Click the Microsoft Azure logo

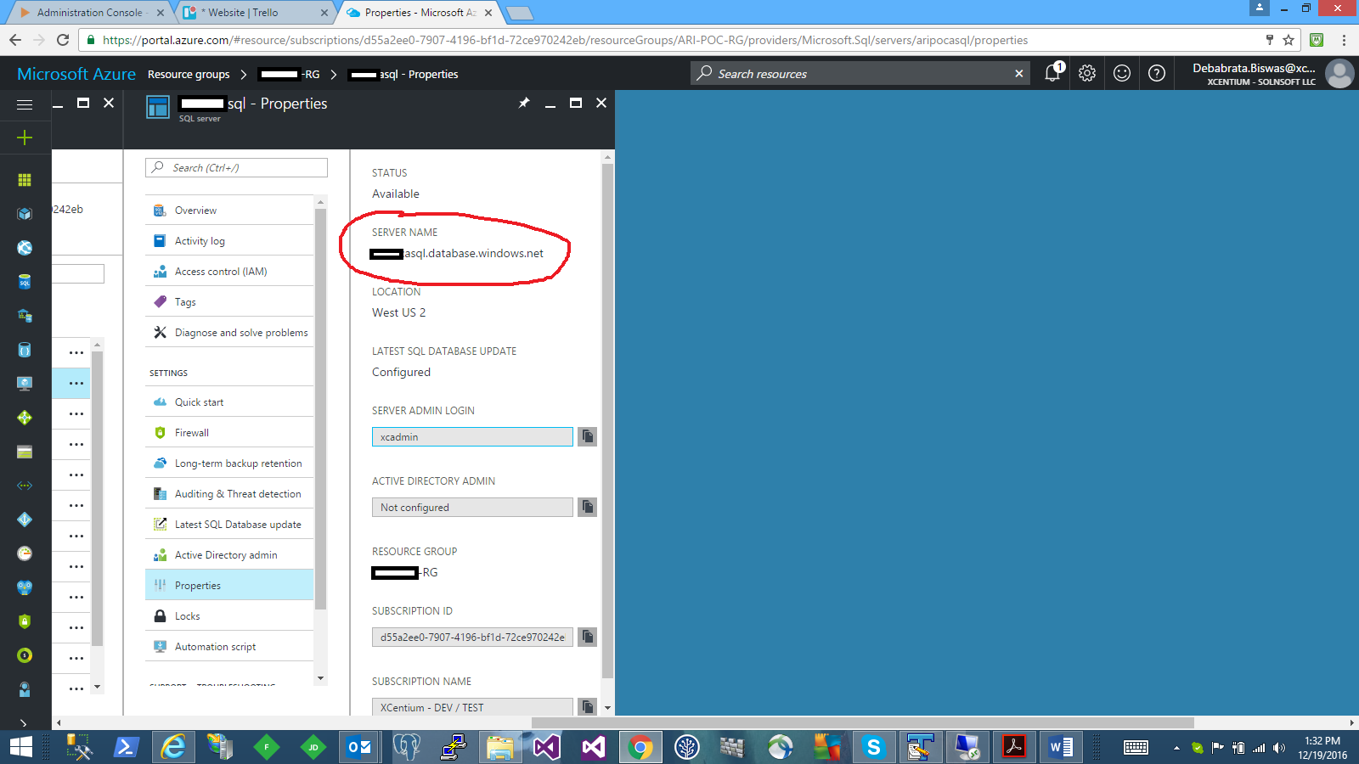(76, 74)
